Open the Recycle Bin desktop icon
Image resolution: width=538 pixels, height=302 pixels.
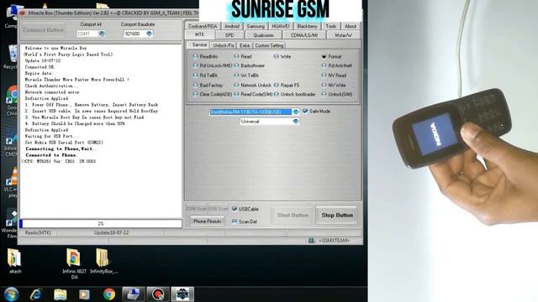(12, 57)
